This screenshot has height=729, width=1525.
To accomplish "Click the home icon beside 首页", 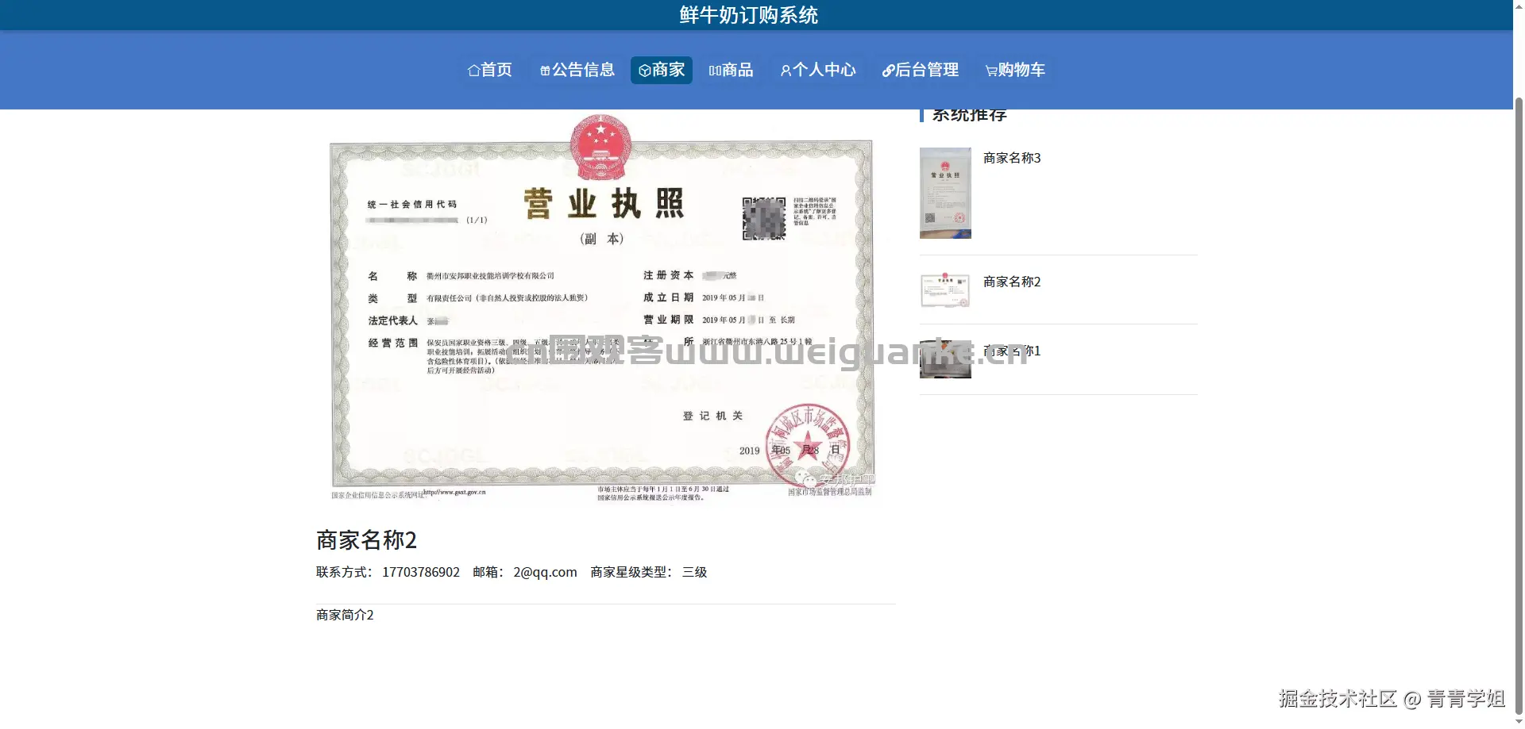I will pyautogui.click(x=473, y=71).
